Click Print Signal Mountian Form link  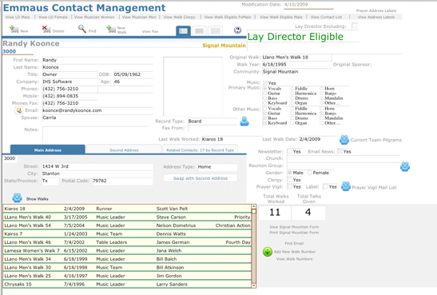[294, 233]
